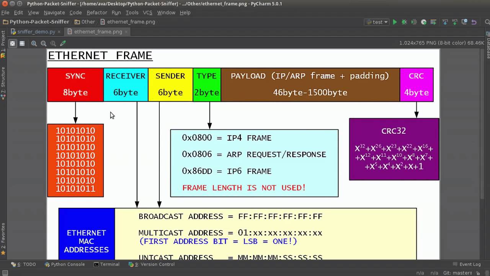Close the sniffer_demo.py tab
The width and height of the screenshot is (490, 276).
pyautogui.click(x=60, y=32)
